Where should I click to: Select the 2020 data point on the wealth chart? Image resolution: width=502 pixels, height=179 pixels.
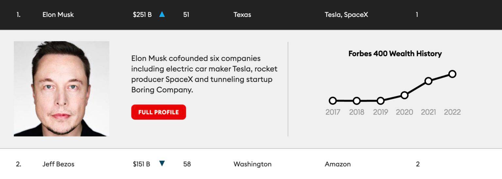point(404,95)
